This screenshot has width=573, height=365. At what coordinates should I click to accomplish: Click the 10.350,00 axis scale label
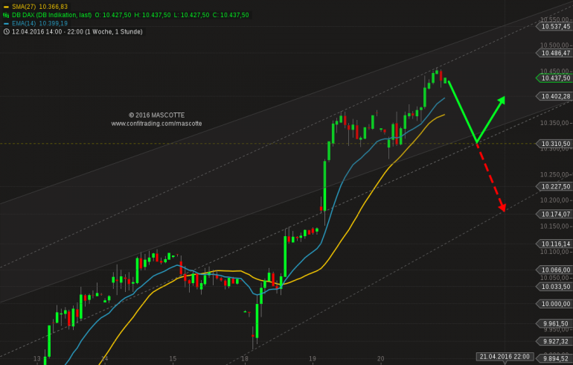tap(554, 123)
